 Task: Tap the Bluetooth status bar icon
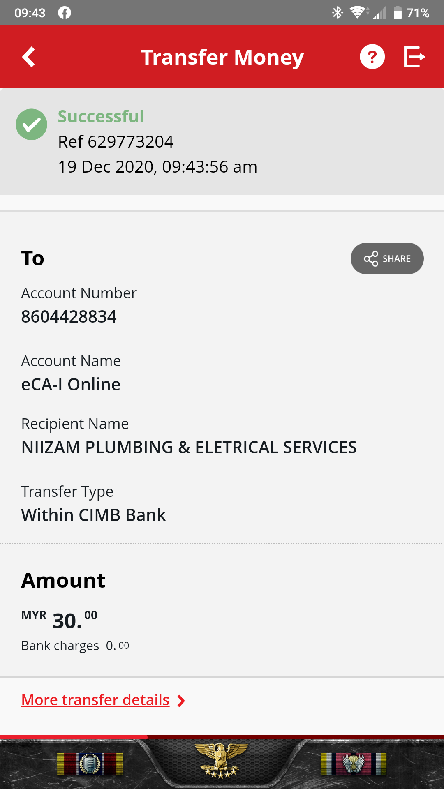coord(338,13)
